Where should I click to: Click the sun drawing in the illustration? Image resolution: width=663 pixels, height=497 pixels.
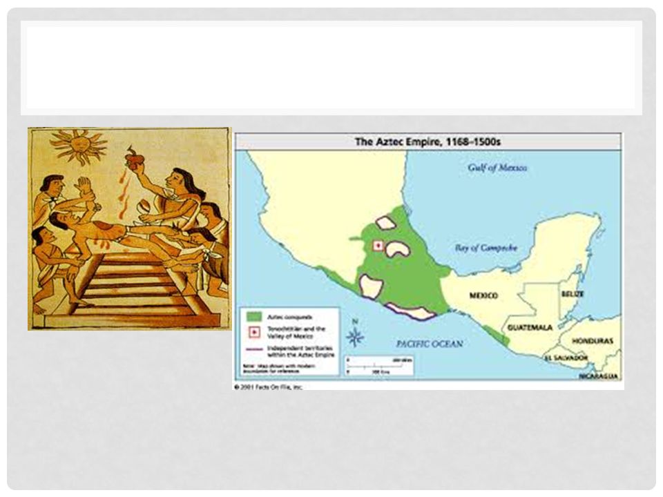click(78, 146)
